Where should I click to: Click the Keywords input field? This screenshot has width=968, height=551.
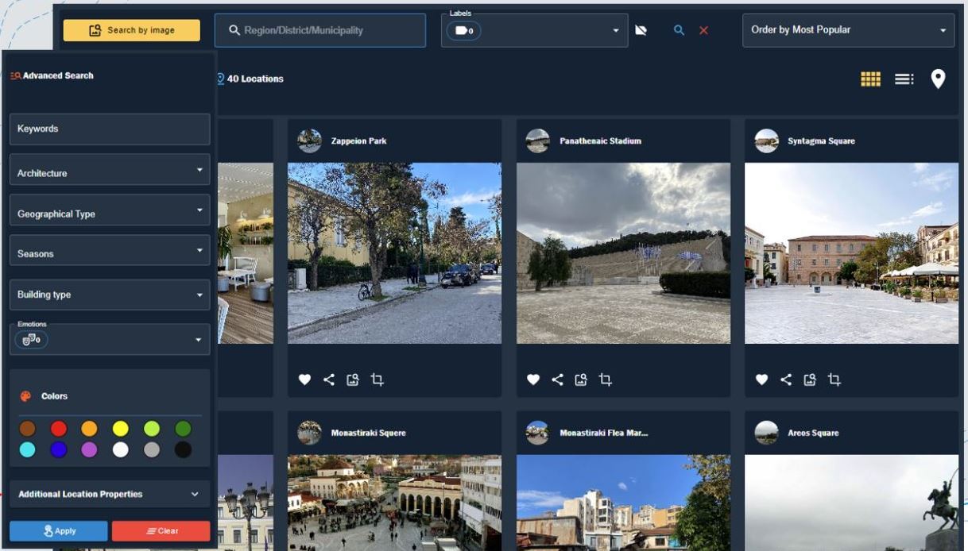(x=110, y=129)
